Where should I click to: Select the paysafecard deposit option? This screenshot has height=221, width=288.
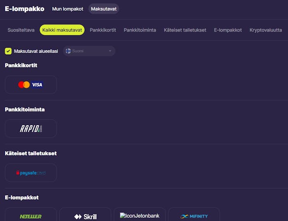click(x=31, y=173)
